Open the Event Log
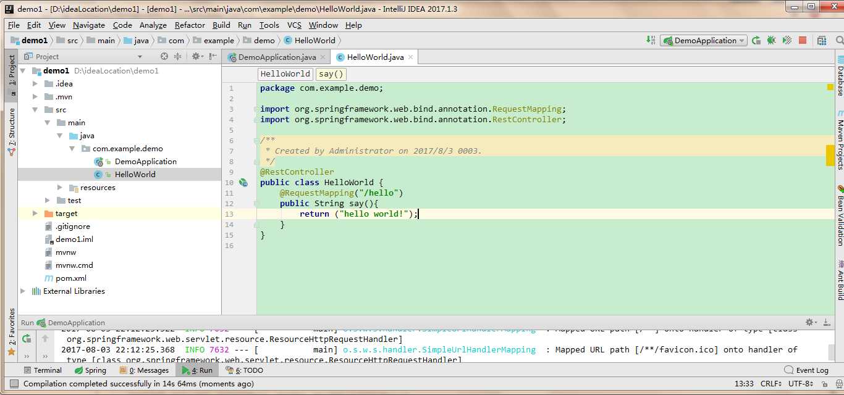This screenshot has height=395, width=844. point(806,370)
